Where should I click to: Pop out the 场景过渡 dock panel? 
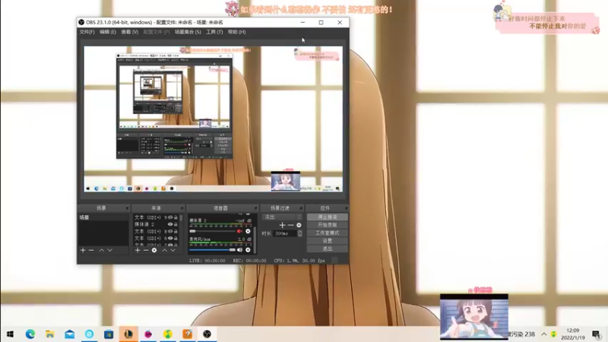301,208
